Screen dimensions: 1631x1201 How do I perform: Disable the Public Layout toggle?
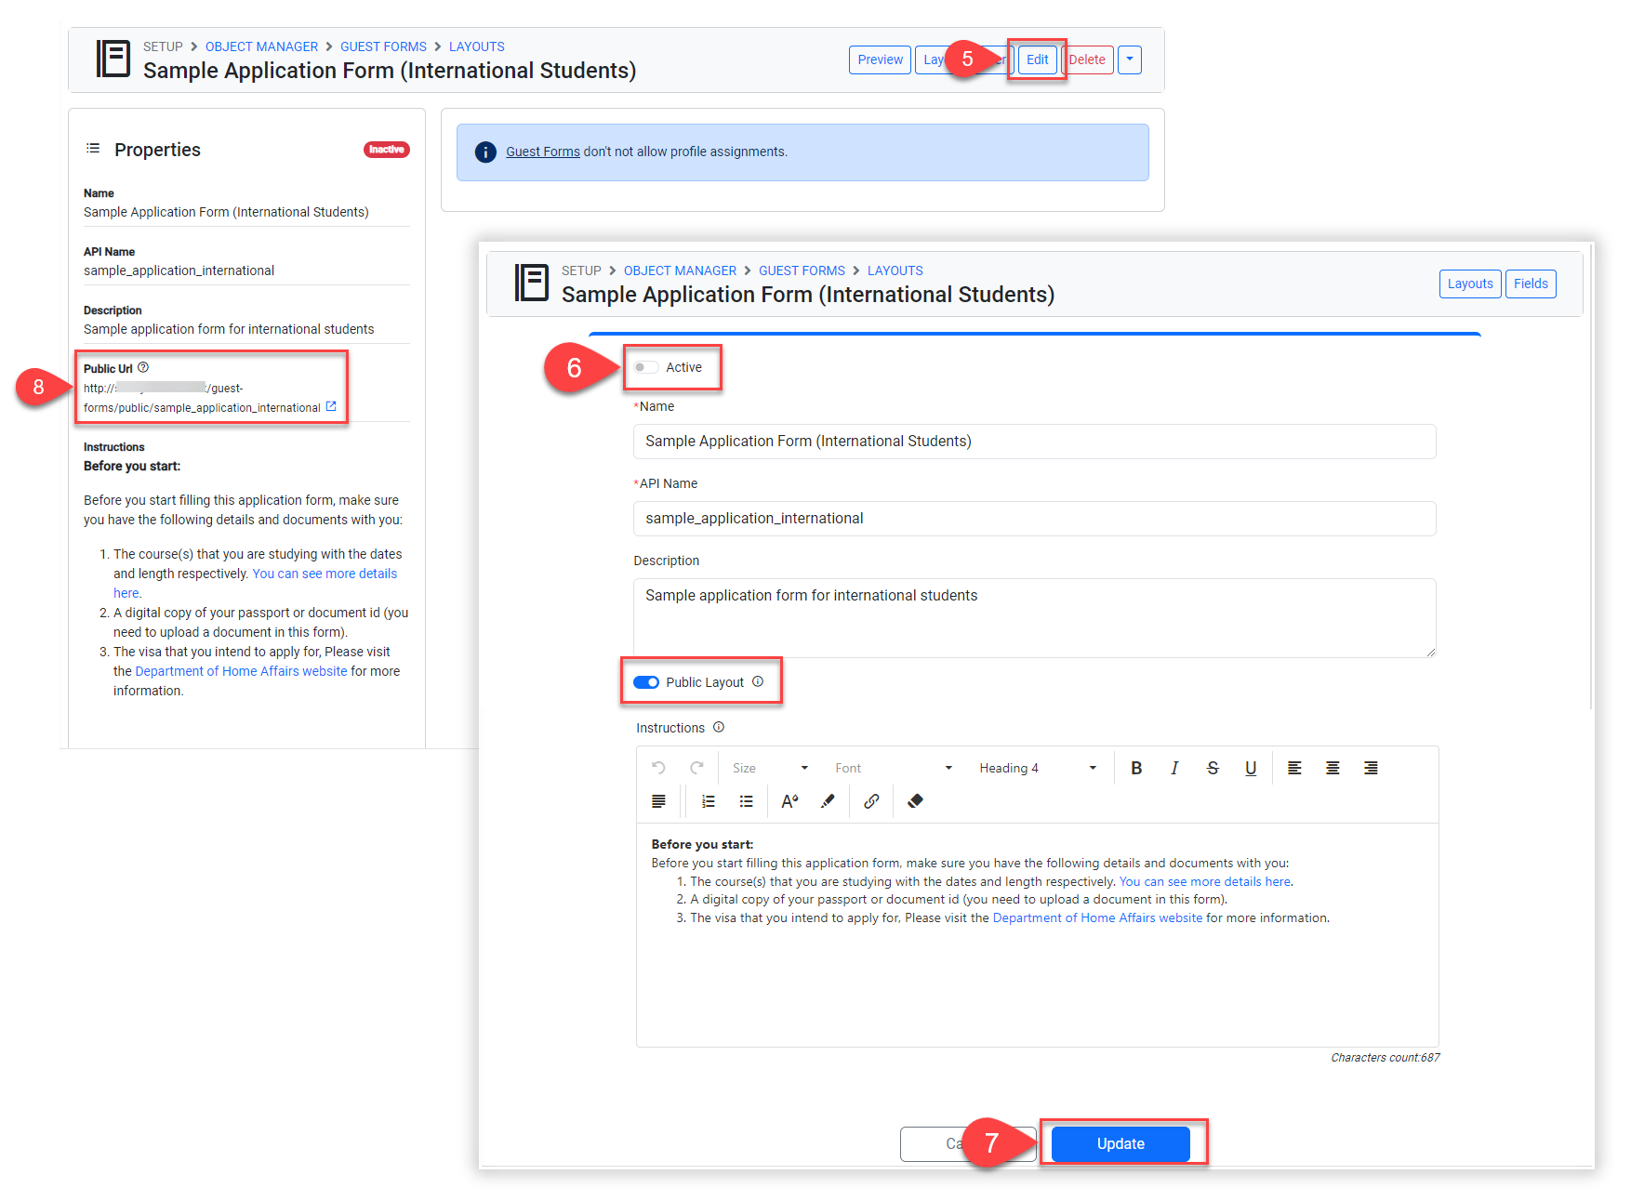point(645,682)
